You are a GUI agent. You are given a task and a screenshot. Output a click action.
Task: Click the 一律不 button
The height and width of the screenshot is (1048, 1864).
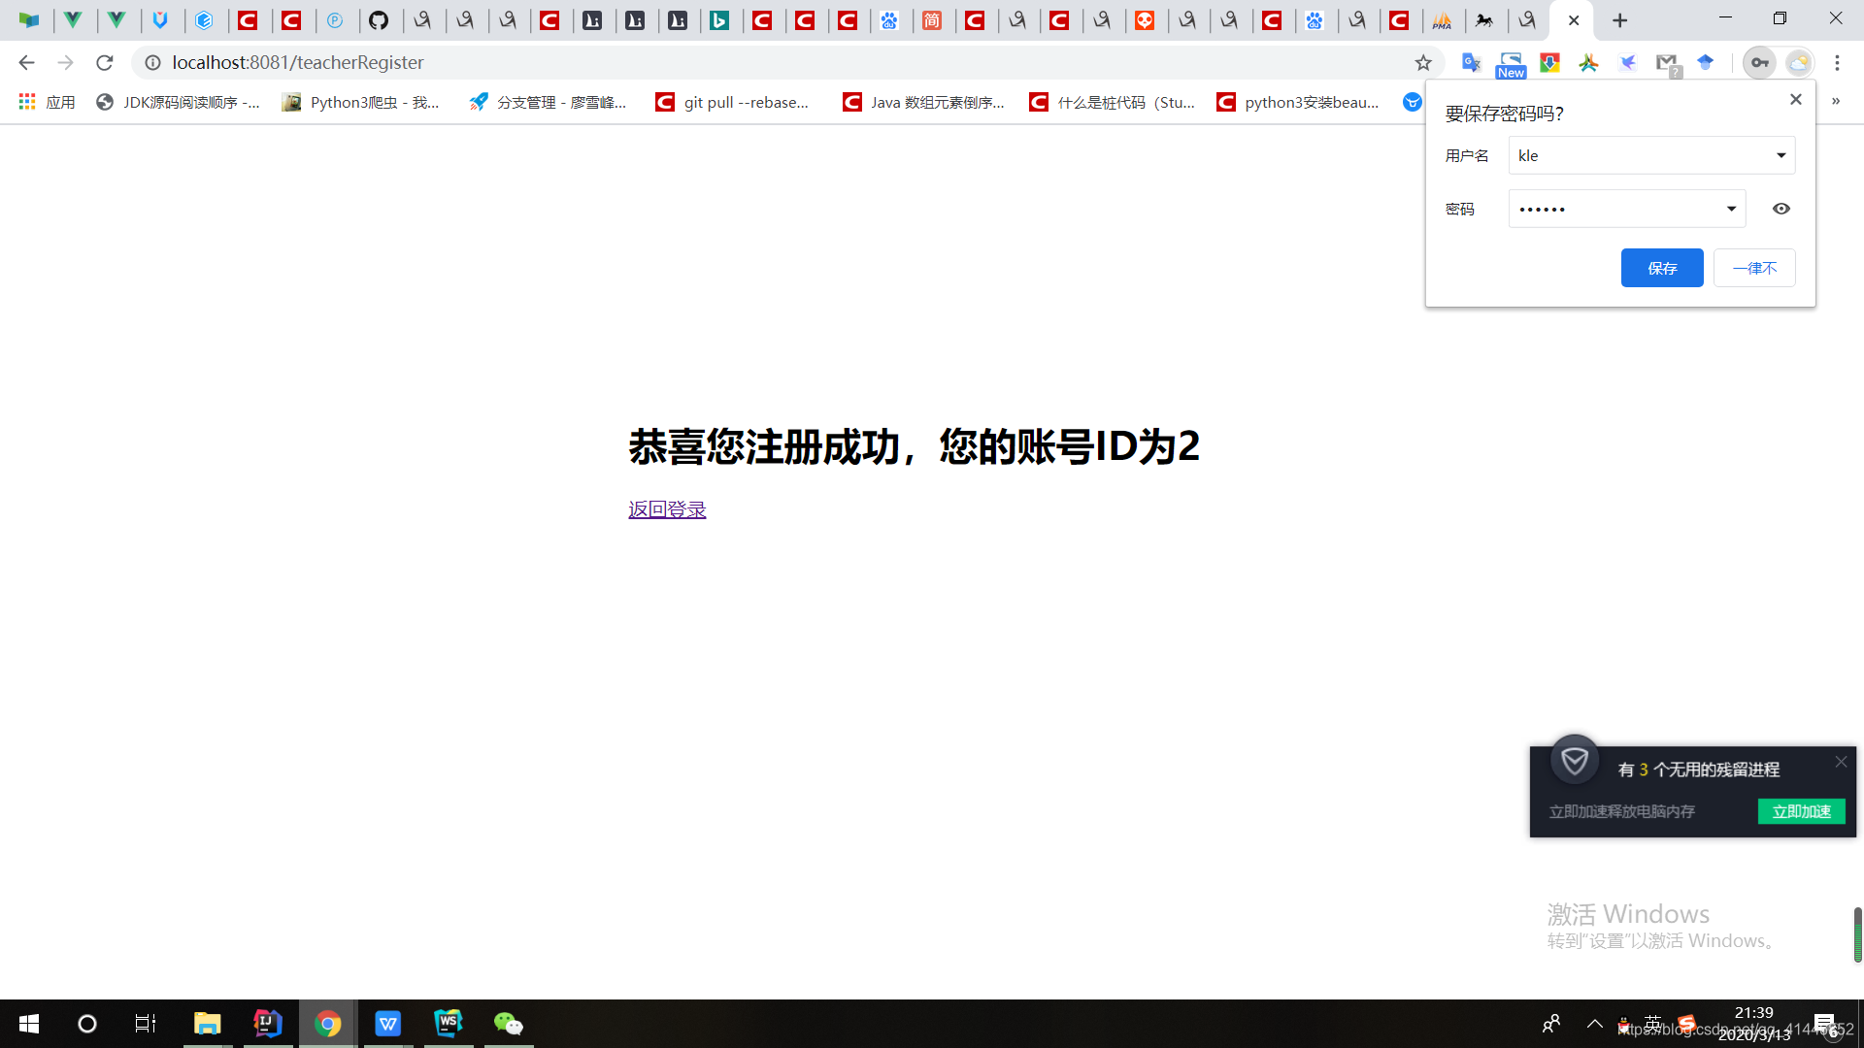click(x=1753, y=268)
